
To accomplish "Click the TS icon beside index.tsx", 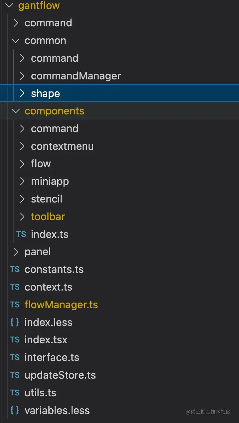I will coord(15,340).
